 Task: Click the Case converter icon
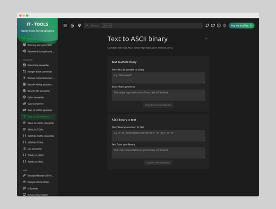tap(24, 103)
